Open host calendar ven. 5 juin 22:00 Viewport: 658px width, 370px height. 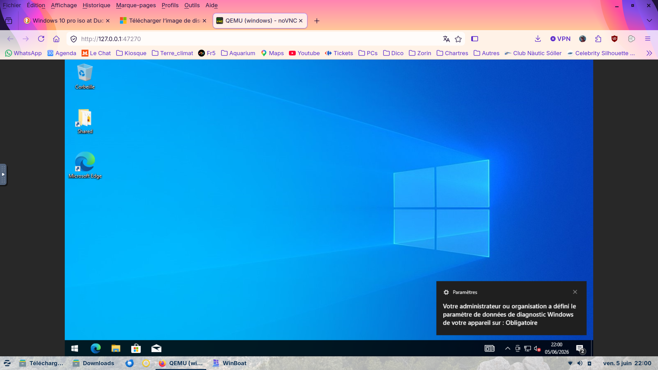click(627, 363)
